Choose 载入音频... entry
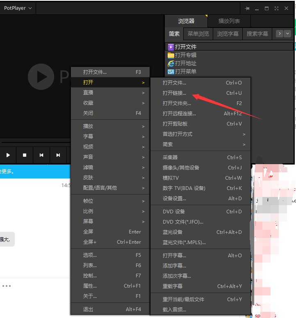 pyautogui.click(x=200, y=310)
